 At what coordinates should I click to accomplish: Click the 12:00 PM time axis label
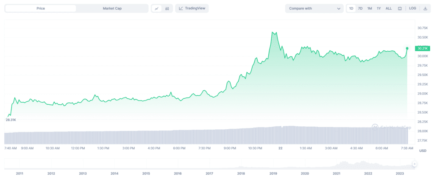click(78, 148)
